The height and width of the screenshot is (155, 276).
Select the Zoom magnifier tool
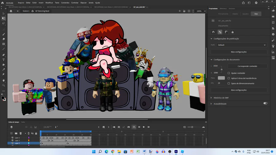click(x=4, y=85)
